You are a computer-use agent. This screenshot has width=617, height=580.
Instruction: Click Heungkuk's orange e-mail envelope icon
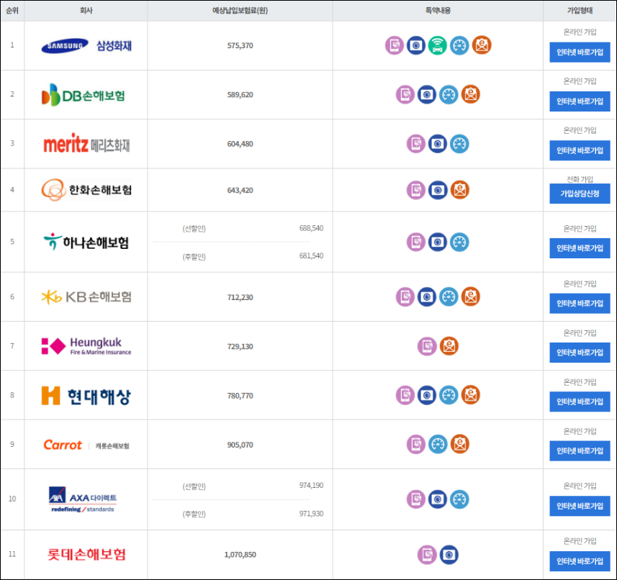(x=449, y=346)
